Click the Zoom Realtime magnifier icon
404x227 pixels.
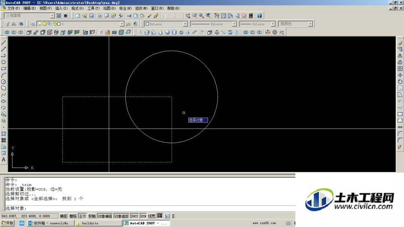[195, 16]
